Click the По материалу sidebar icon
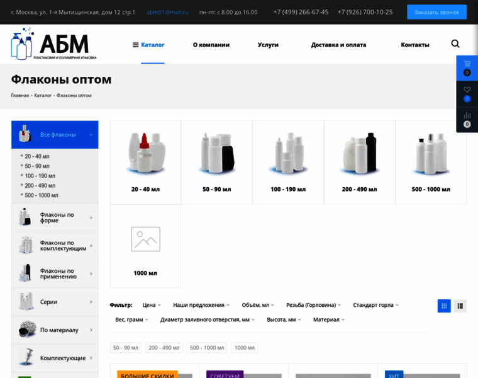This screenshot has height=378, width=478. pos(27,329)
